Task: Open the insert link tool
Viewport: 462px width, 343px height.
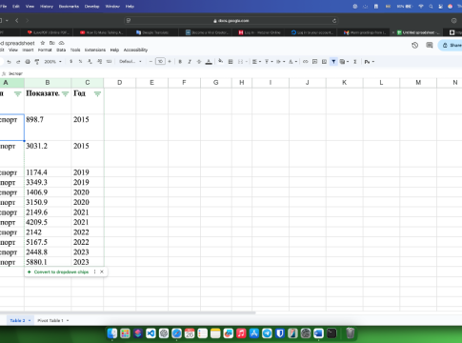Action: (x=305, y=62)
